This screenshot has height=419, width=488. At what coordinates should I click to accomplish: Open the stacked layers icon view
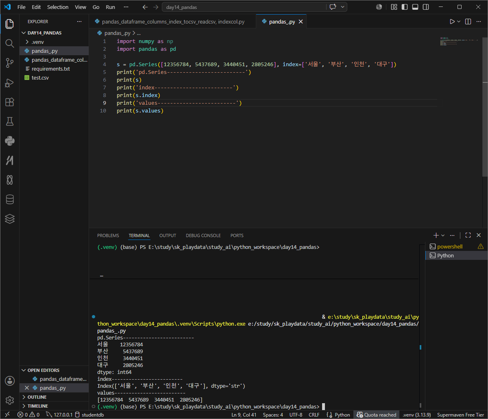10,219
